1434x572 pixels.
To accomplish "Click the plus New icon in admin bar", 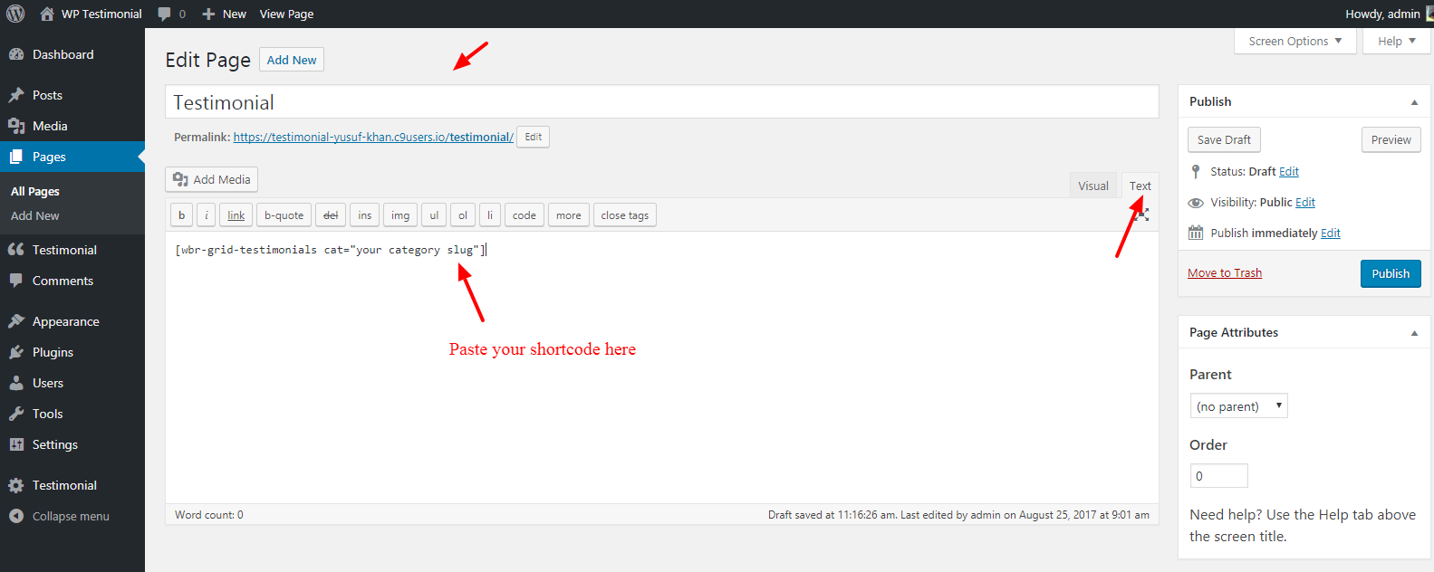I will click(208, 14).
